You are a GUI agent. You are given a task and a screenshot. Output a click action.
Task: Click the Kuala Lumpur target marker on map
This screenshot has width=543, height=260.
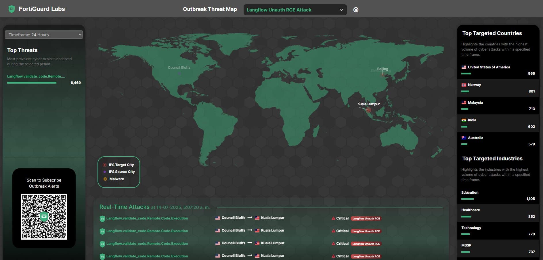[x=369, y=110]
